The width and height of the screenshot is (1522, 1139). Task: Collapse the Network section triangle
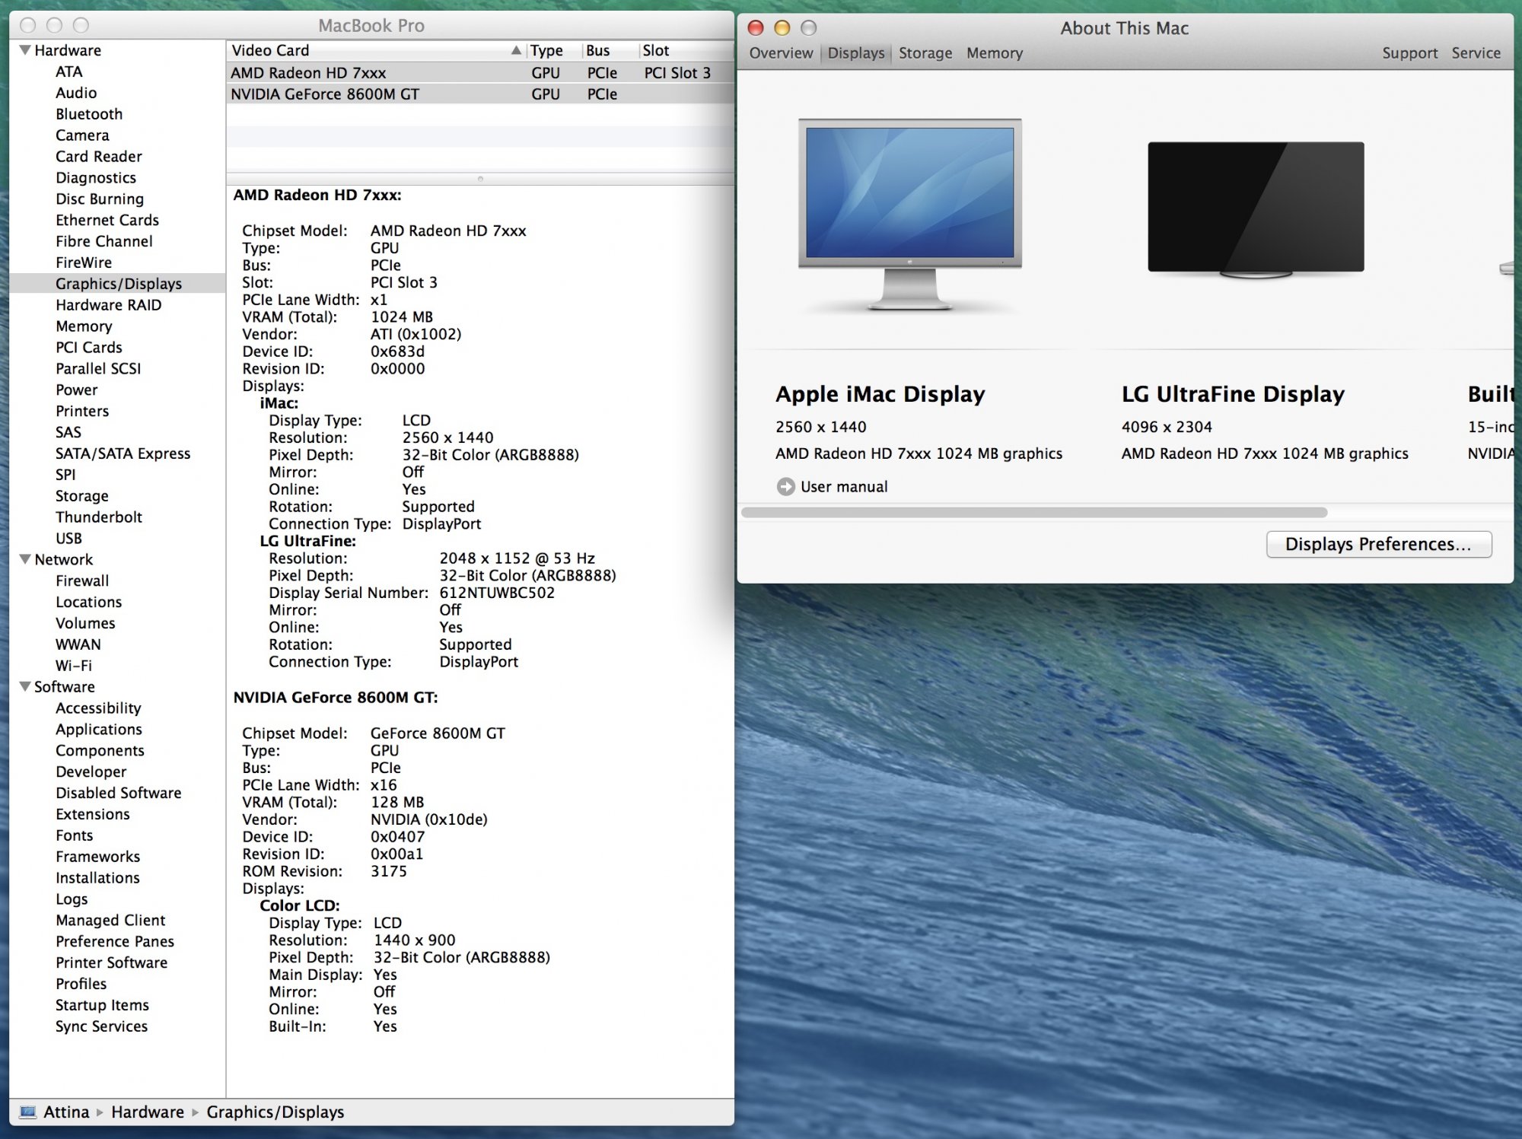[25, 559]
